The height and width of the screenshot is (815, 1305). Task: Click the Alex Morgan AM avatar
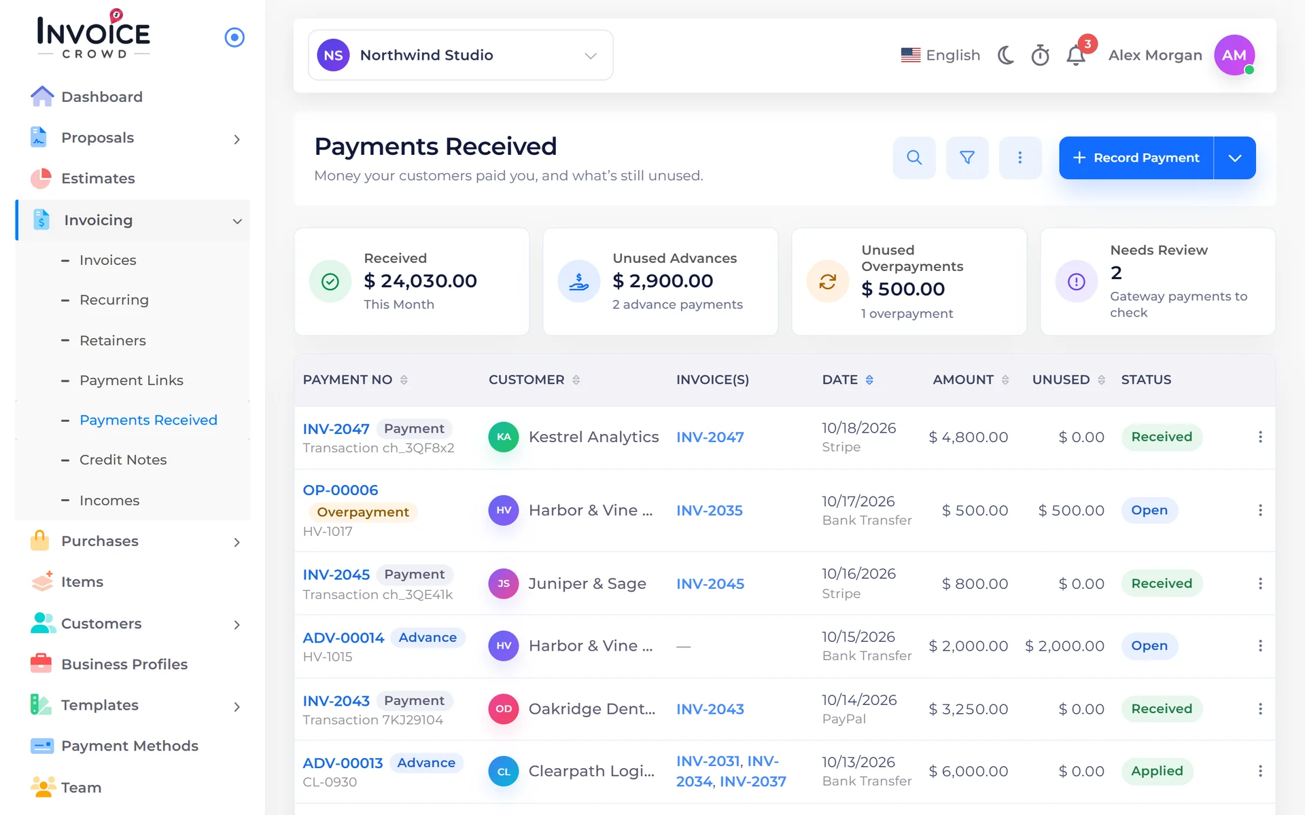pyautogui.click(x=1234, y=55)
